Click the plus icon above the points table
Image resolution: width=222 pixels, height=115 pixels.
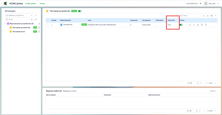point(216,16)
